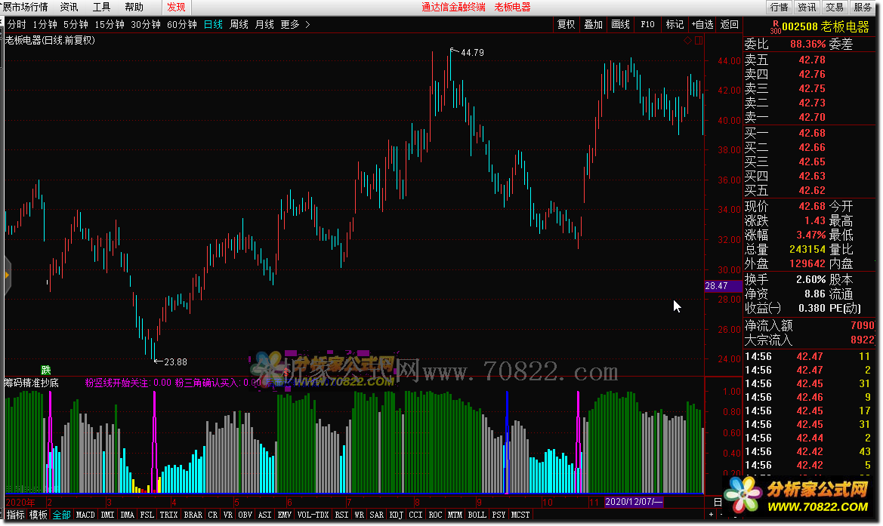The height and width of the screenshot is (526, 883).
Task: Switch indicator to EMV
Action: coord(284,515)
